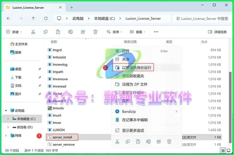
Task: Click the context menu Share icon
Action: (x=159, y=141)
